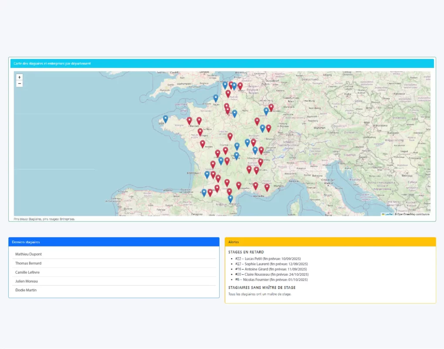Image resolution: width=444 pixels, height=349 pixels.
Task: Select Mathieu Dupont in Derniers stagiaires
Action: [x=28, y=254]
